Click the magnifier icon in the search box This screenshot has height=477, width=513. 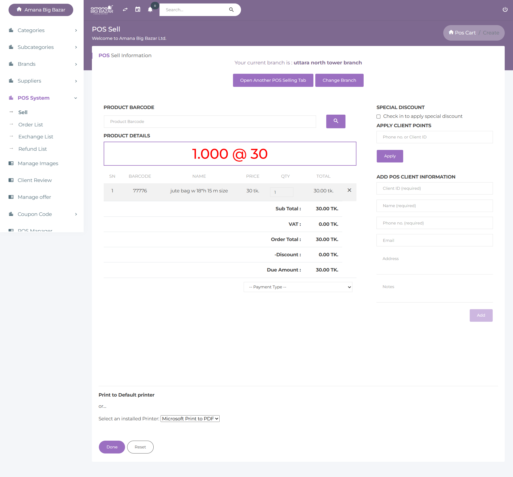pos(231,10)
